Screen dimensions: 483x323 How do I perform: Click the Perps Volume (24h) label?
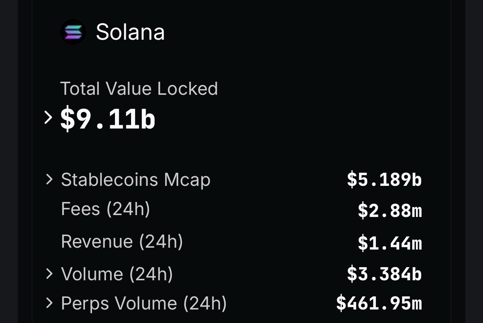(144, 303)
